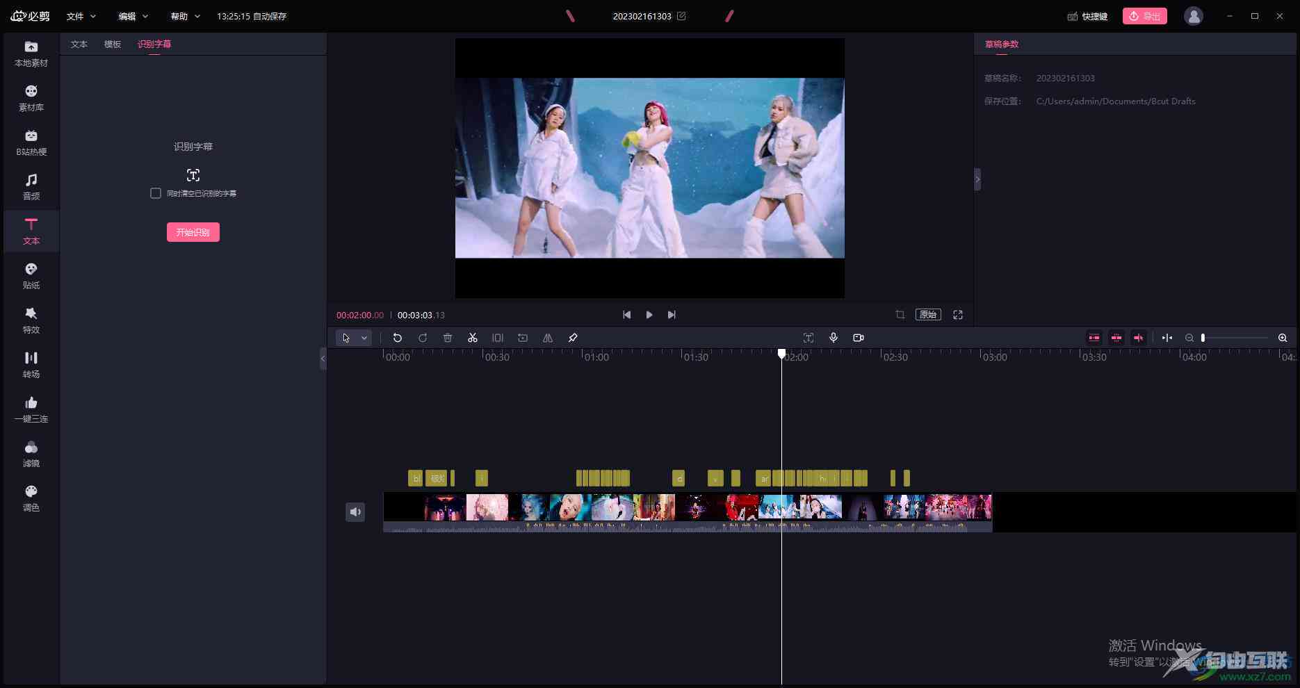The image size is (1300, 688).
Task: Click the freeze frame icon in toolbar
Action: 498,338
